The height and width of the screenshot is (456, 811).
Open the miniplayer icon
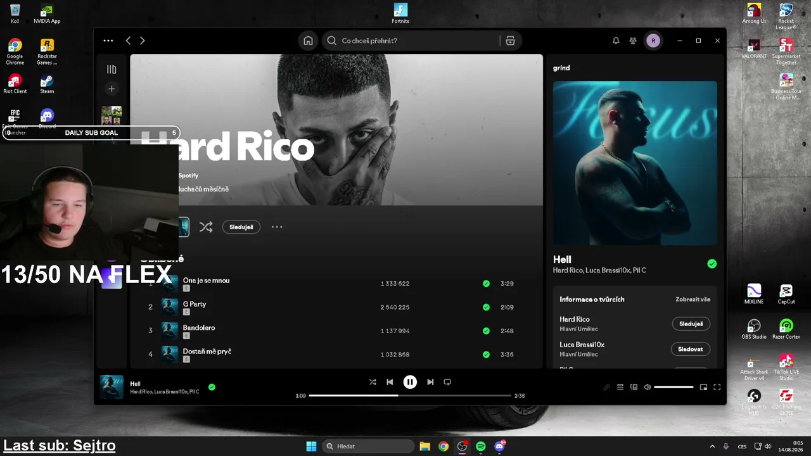(703, 387)
